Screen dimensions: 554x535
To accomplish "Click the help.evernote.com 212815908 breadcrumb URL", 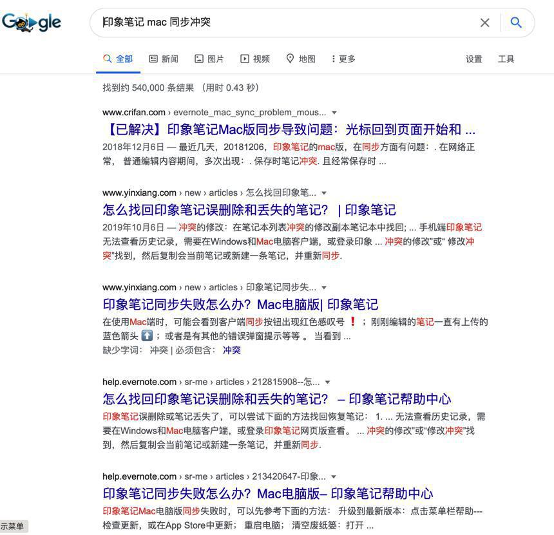I will pos(211,382).
